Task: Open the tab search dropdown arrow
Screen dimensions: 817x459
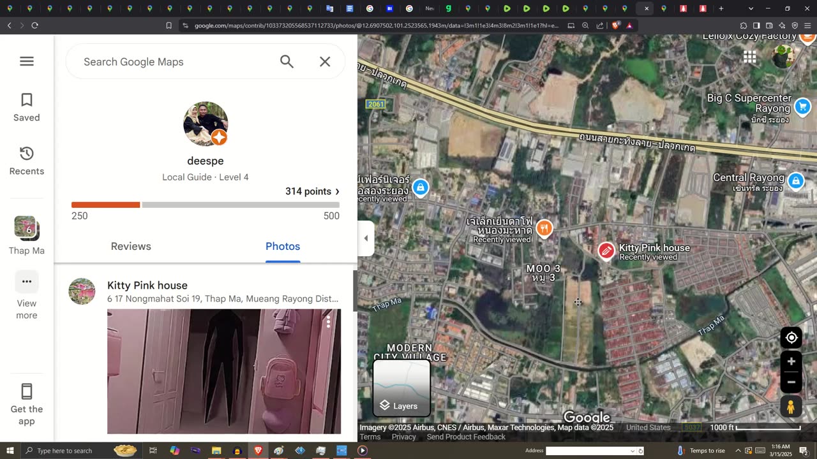Action: [x=751, y=8]
